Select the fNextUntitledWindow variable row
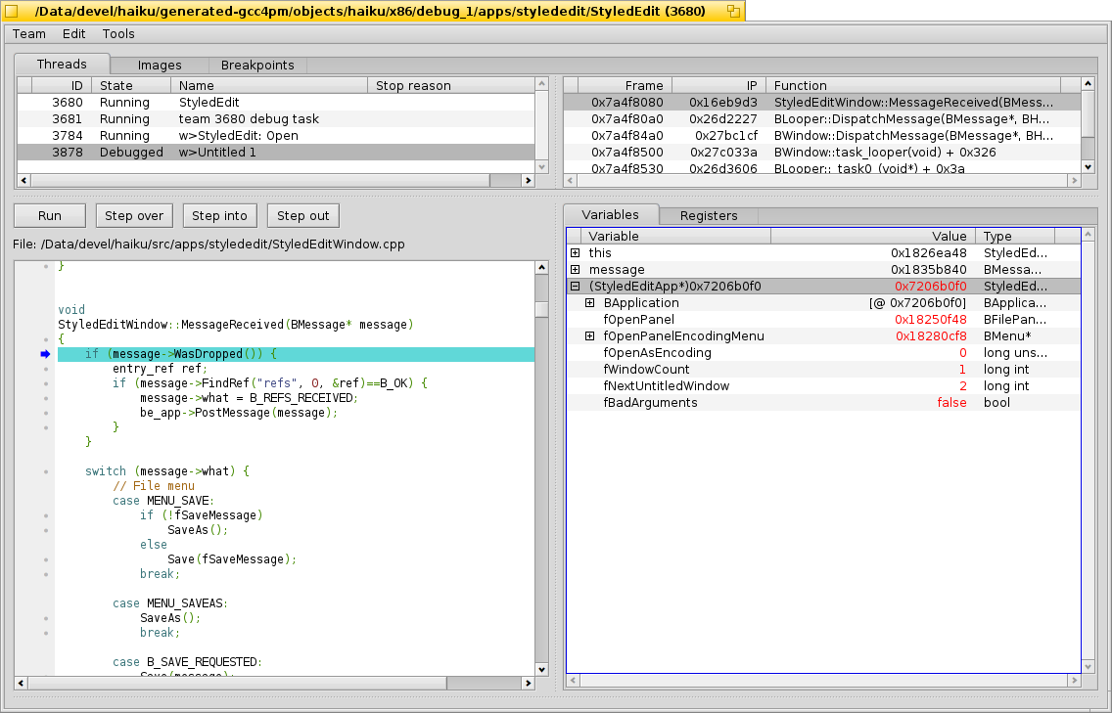The height and width of the screenshot is (713, 1112). coord(823,386)
